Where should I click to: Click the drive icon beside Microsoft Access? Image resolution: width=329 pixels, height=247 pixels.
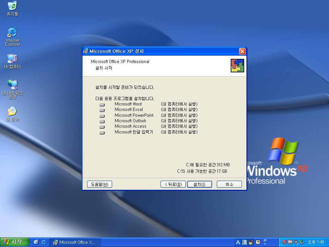[x=102, y=127]
